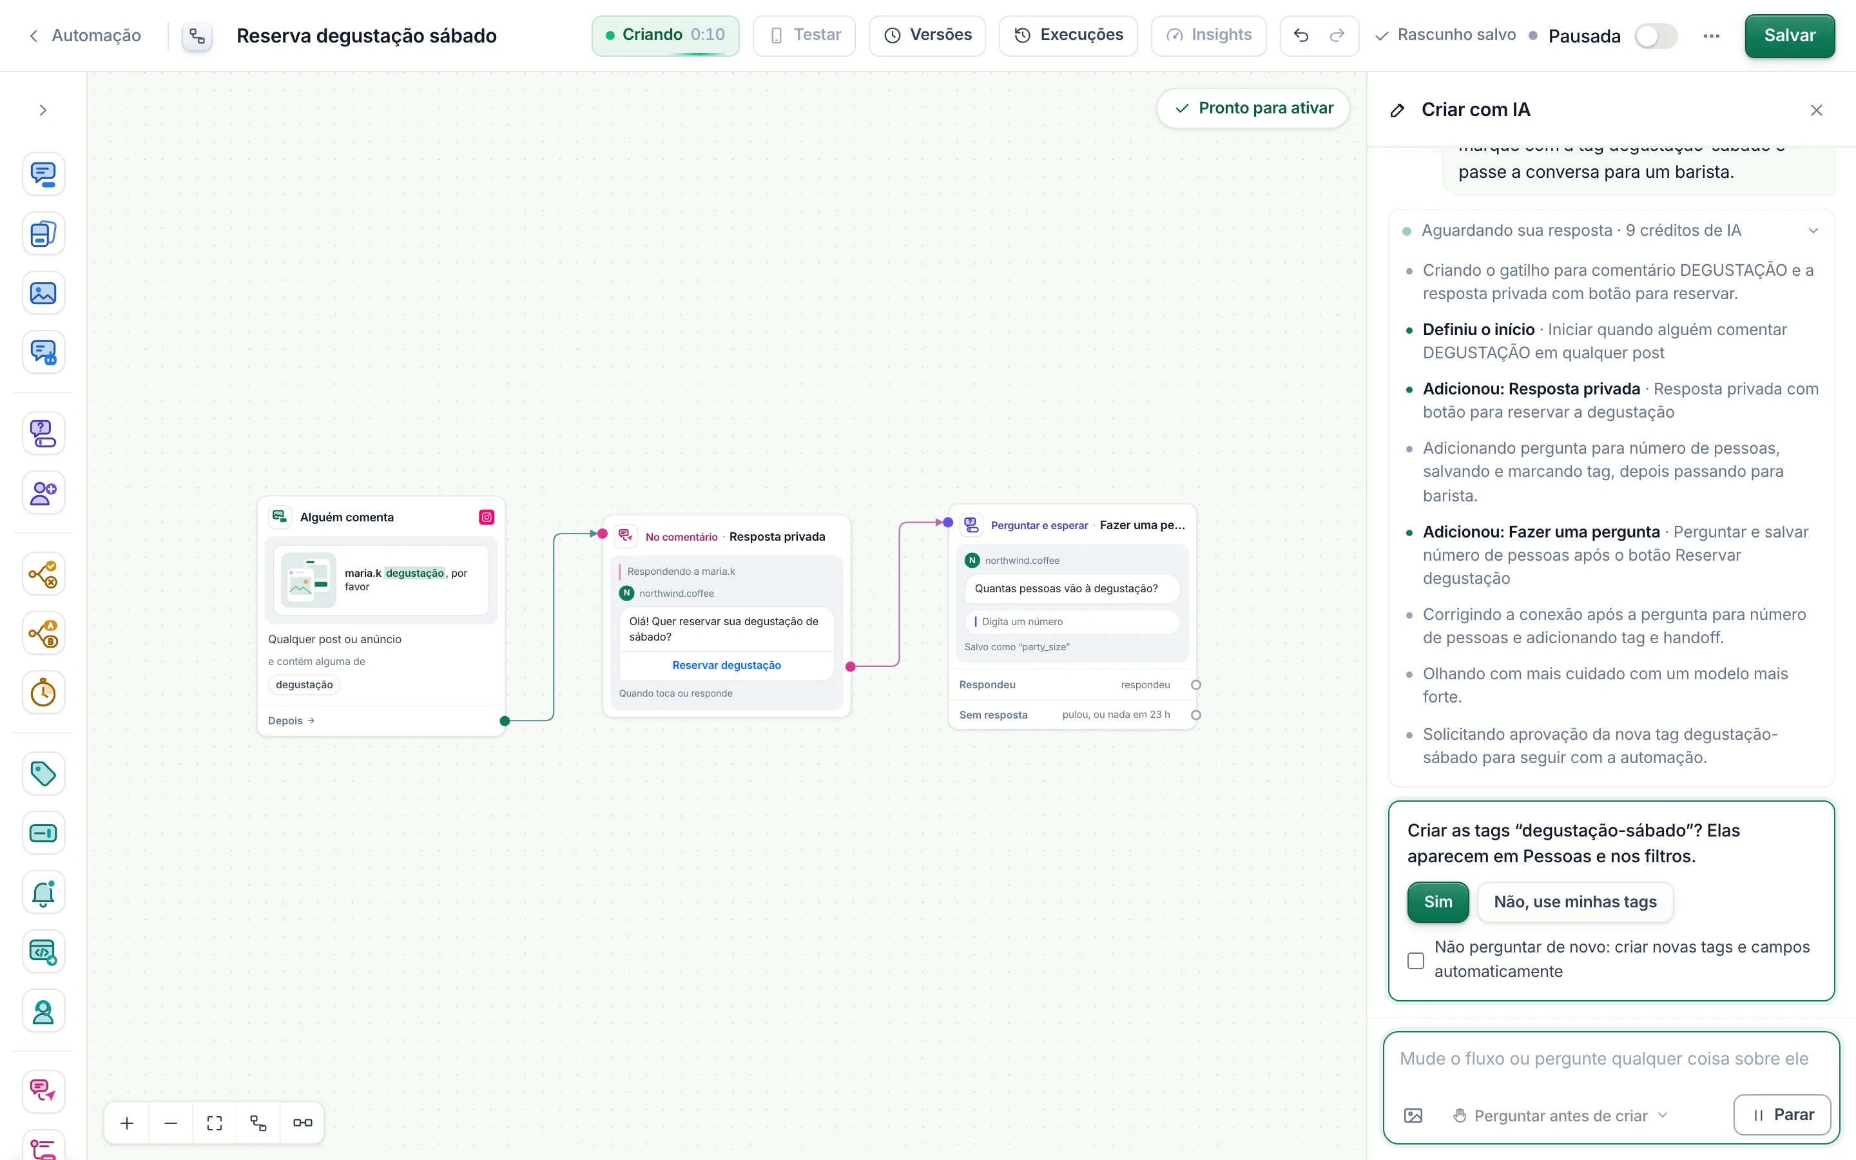Viewport: 1856px width, 1160px height.
Task: Open the Insights tab
Action: 1209,35
